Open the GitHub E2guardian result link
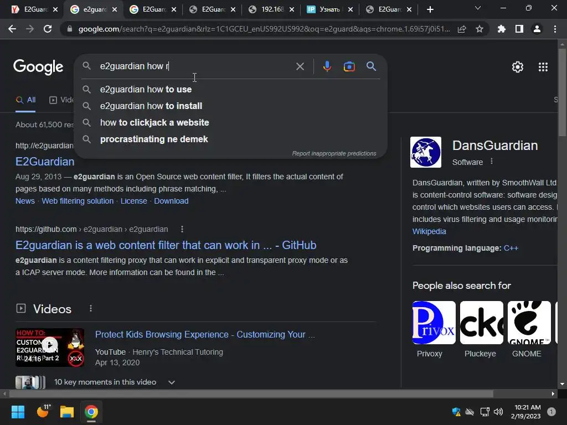The image size is (567, 425). tap(166, 245)
